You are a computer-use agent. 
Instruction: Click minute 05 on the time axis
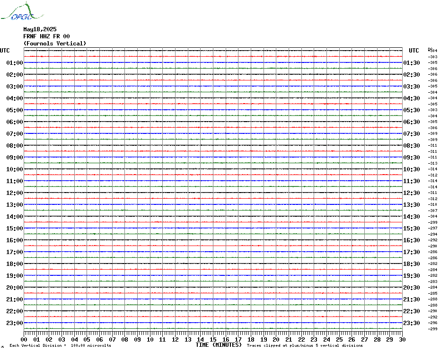[87, 340]
